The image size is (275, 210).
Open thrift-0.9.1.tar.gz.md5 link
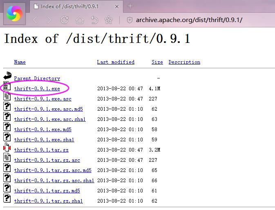pyautogui.click(x=47, y=190)
